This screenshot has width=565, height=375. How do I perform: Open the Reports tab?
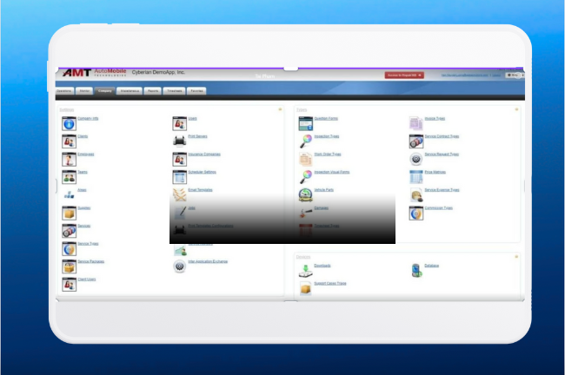[153, 89]
